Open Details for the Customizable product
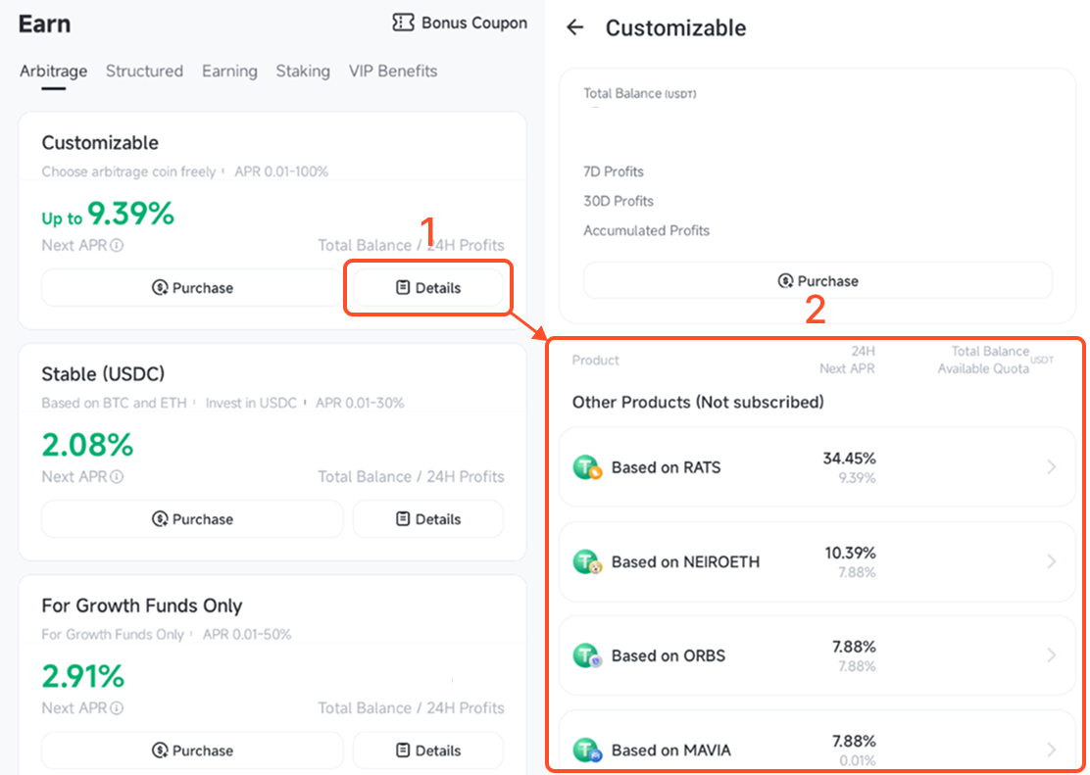The width and height of the screenshot is (1090, 775). coord(428,288)
